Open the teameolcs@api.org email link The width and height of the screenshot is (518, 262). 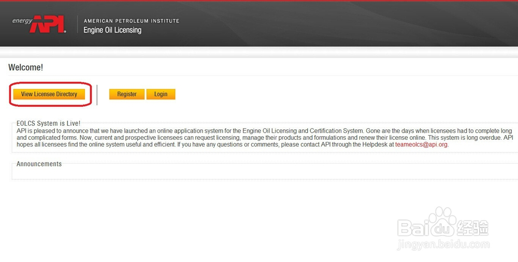421,144
